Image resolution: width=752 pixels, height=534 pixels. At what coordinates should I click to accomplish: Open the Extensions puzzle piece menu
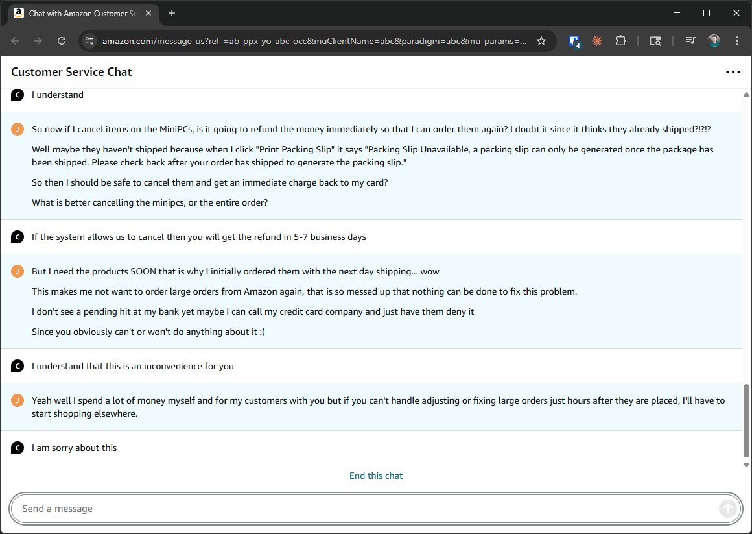coord(620,41)
